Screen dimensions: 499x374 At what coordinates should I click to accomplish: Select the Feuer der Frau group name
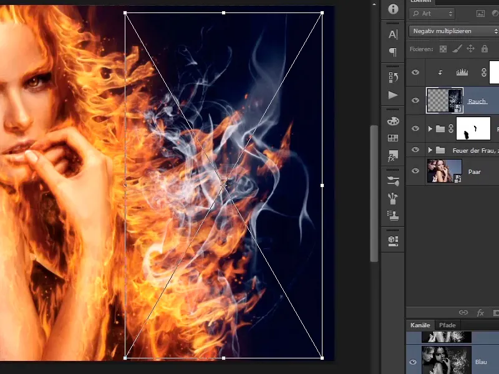point(475,150)
